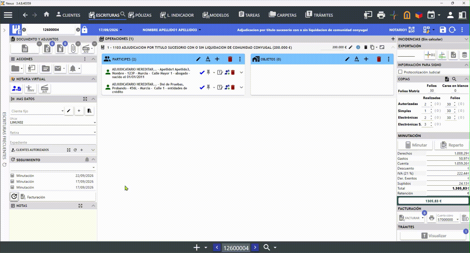Open the paperclip attachments icon
This screenshot has height=253, width=470.
tap(73, 49)
